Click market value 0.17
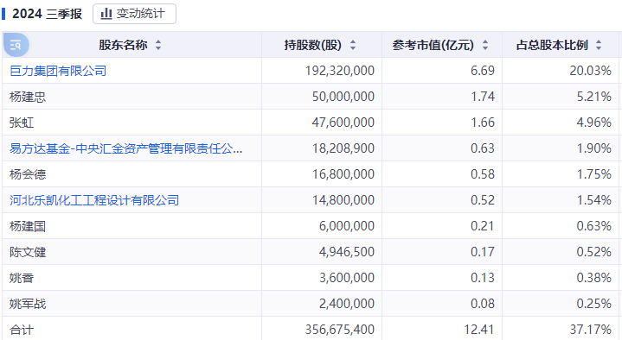This screenshot has width=622, height=340. (x=483, y=252)
